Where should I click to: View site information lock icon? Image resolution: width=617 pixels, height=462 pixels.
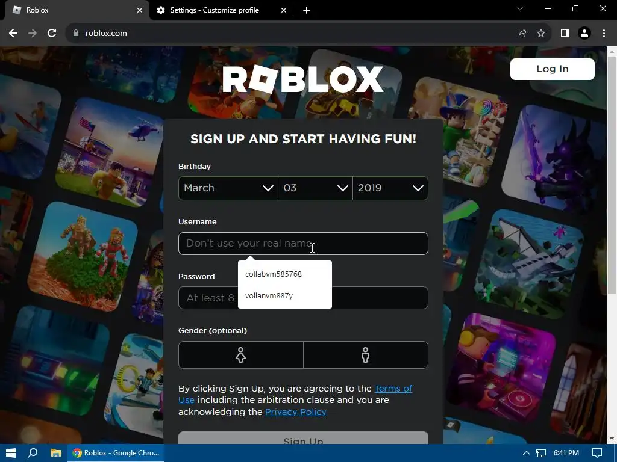[76, 34]
